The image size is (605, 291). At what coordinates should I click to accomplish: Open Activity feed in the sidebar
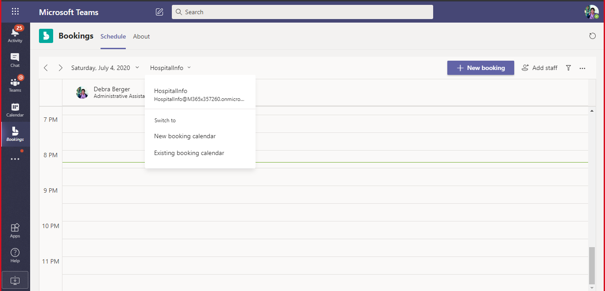(x=15, y=35)
